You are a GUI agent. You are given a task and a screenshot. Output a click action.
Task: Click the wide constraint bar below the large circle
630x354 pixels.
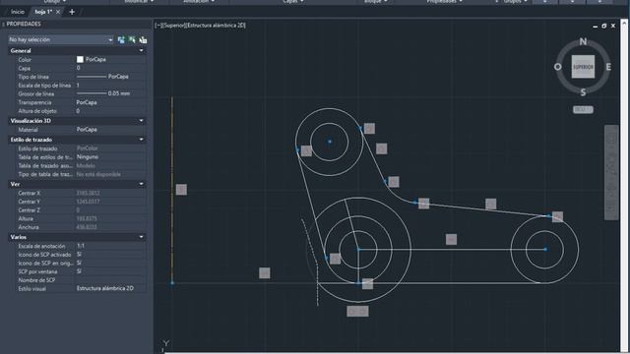point(357,311)
